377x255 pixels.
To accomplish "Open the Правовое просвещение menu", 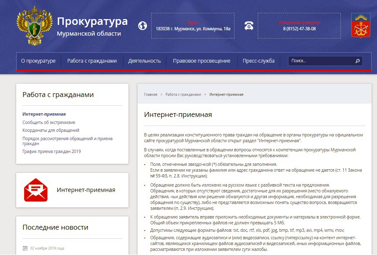I will pyautogui.click(x=201, y=61).
